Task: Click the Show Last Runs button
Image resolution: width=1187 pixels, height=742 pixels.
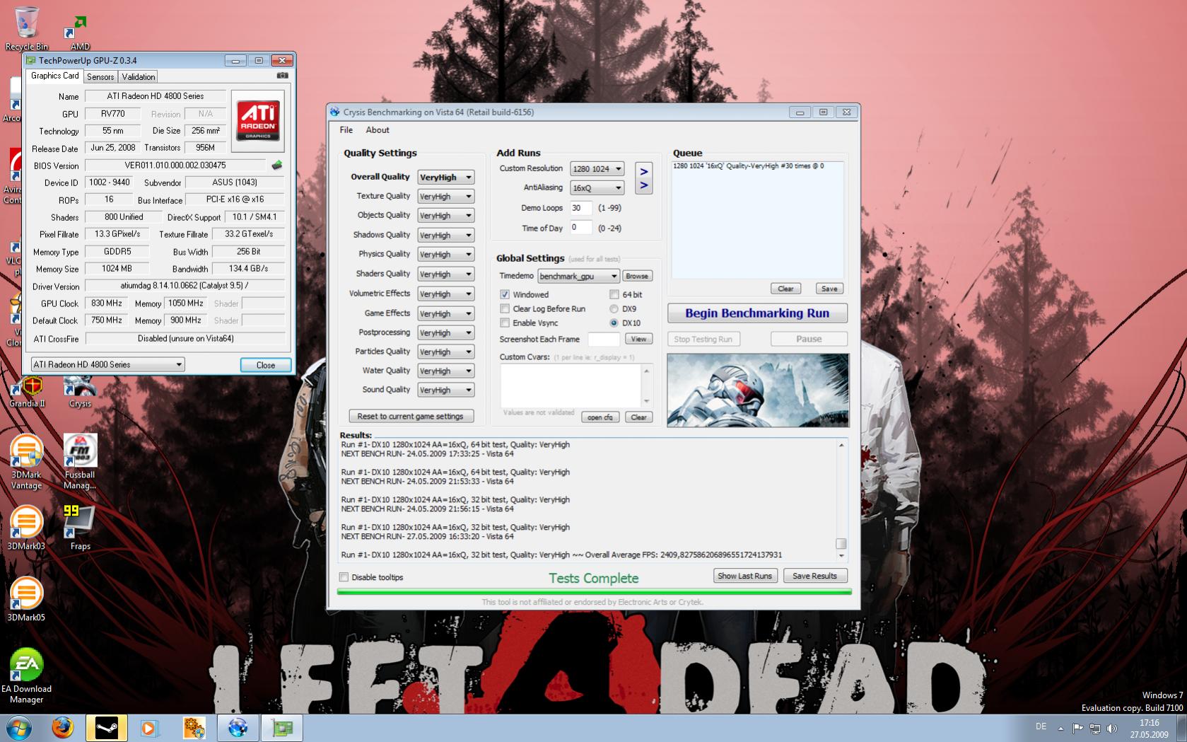Action: pos(745,576)
